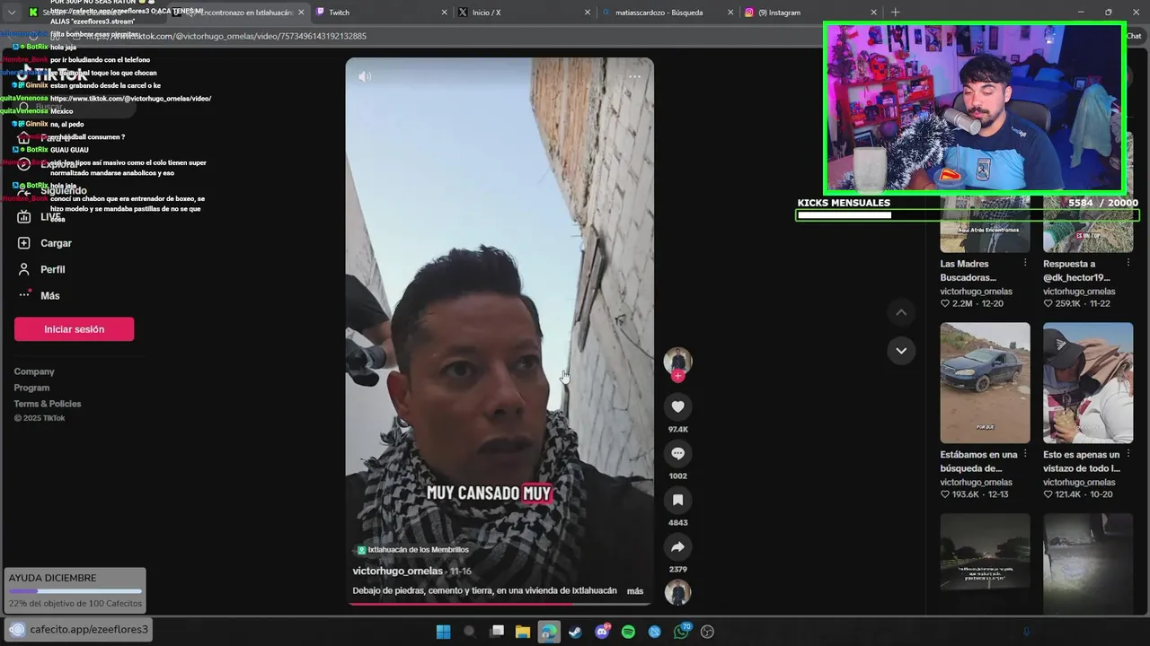Open WhatsApp from the taskbar

coord(681,632)
